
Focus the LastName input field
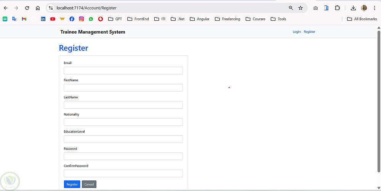(123, 105)
